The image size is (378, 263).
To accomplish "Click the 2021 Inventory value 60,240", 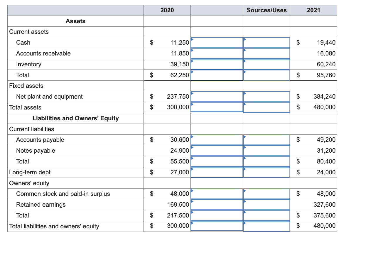I will click(x=326, y=64).
